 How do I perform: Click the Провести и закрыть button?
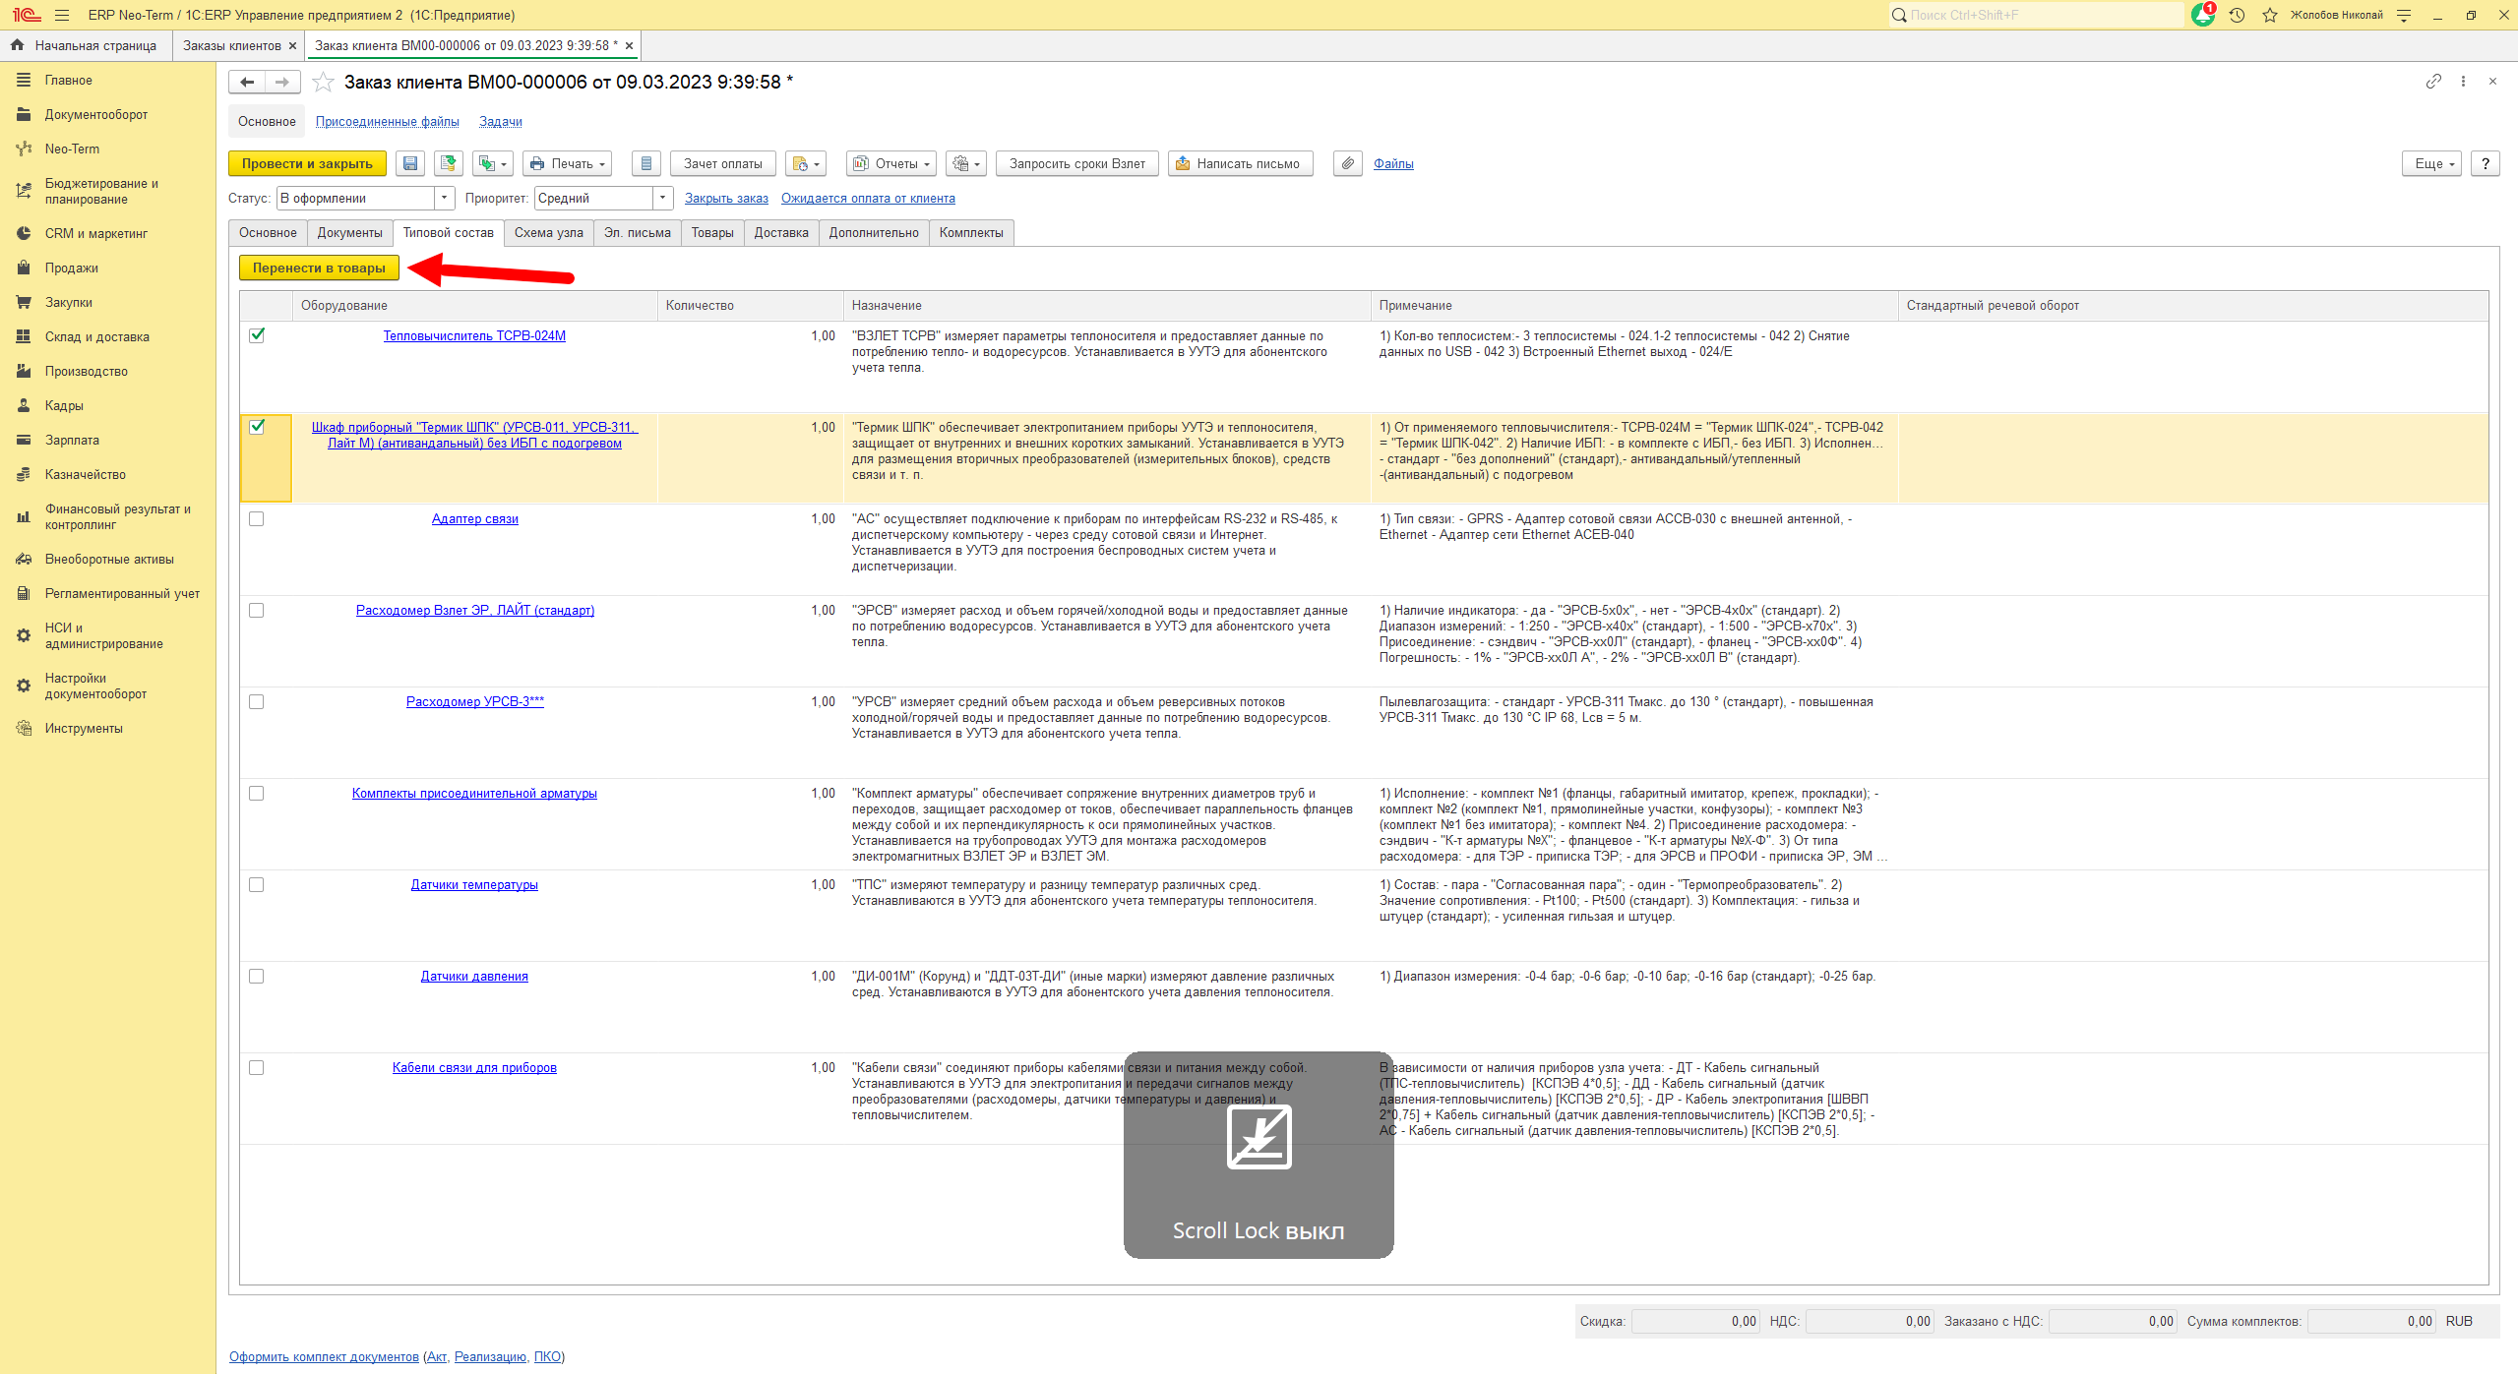tap(307, 163)
